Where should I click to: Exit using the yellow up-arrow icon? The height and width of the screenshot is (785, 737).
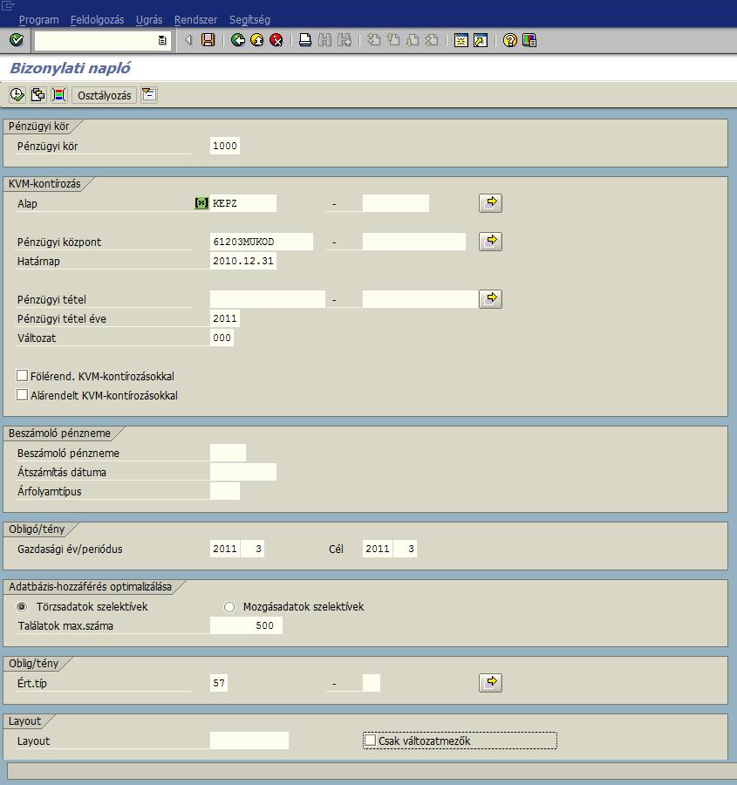(256, 40)
